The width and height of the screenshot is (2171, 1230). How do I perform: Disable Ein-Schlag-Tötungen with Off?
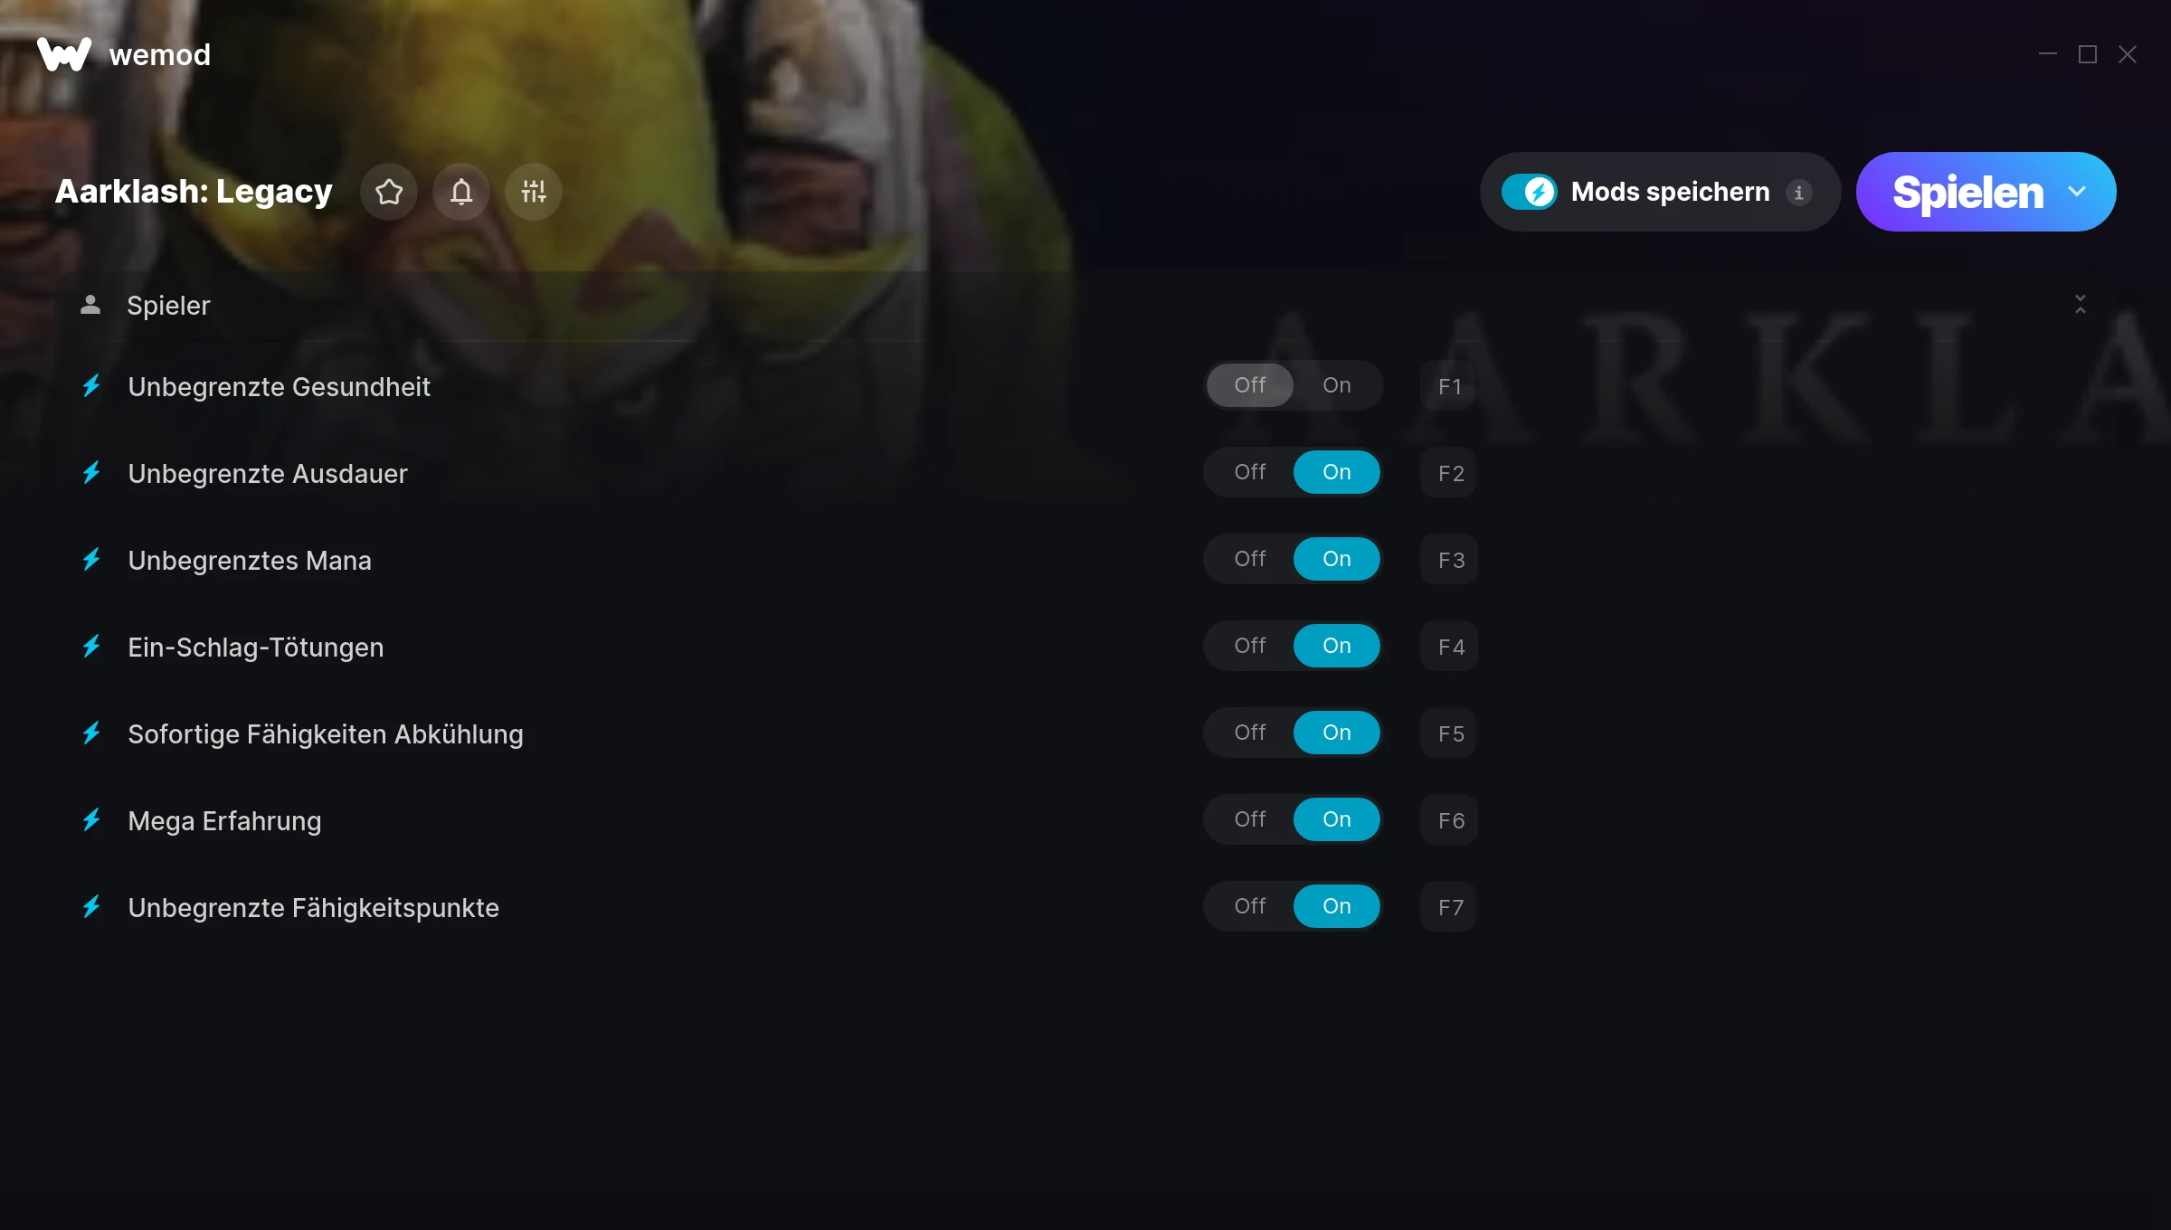pyautogui.click(x=1250, y=646)
